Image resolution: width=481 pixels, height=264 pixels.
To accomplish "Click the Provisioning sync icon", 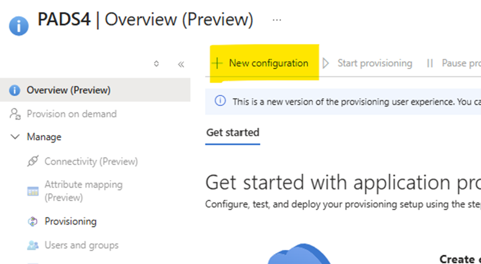I will 33,221.
